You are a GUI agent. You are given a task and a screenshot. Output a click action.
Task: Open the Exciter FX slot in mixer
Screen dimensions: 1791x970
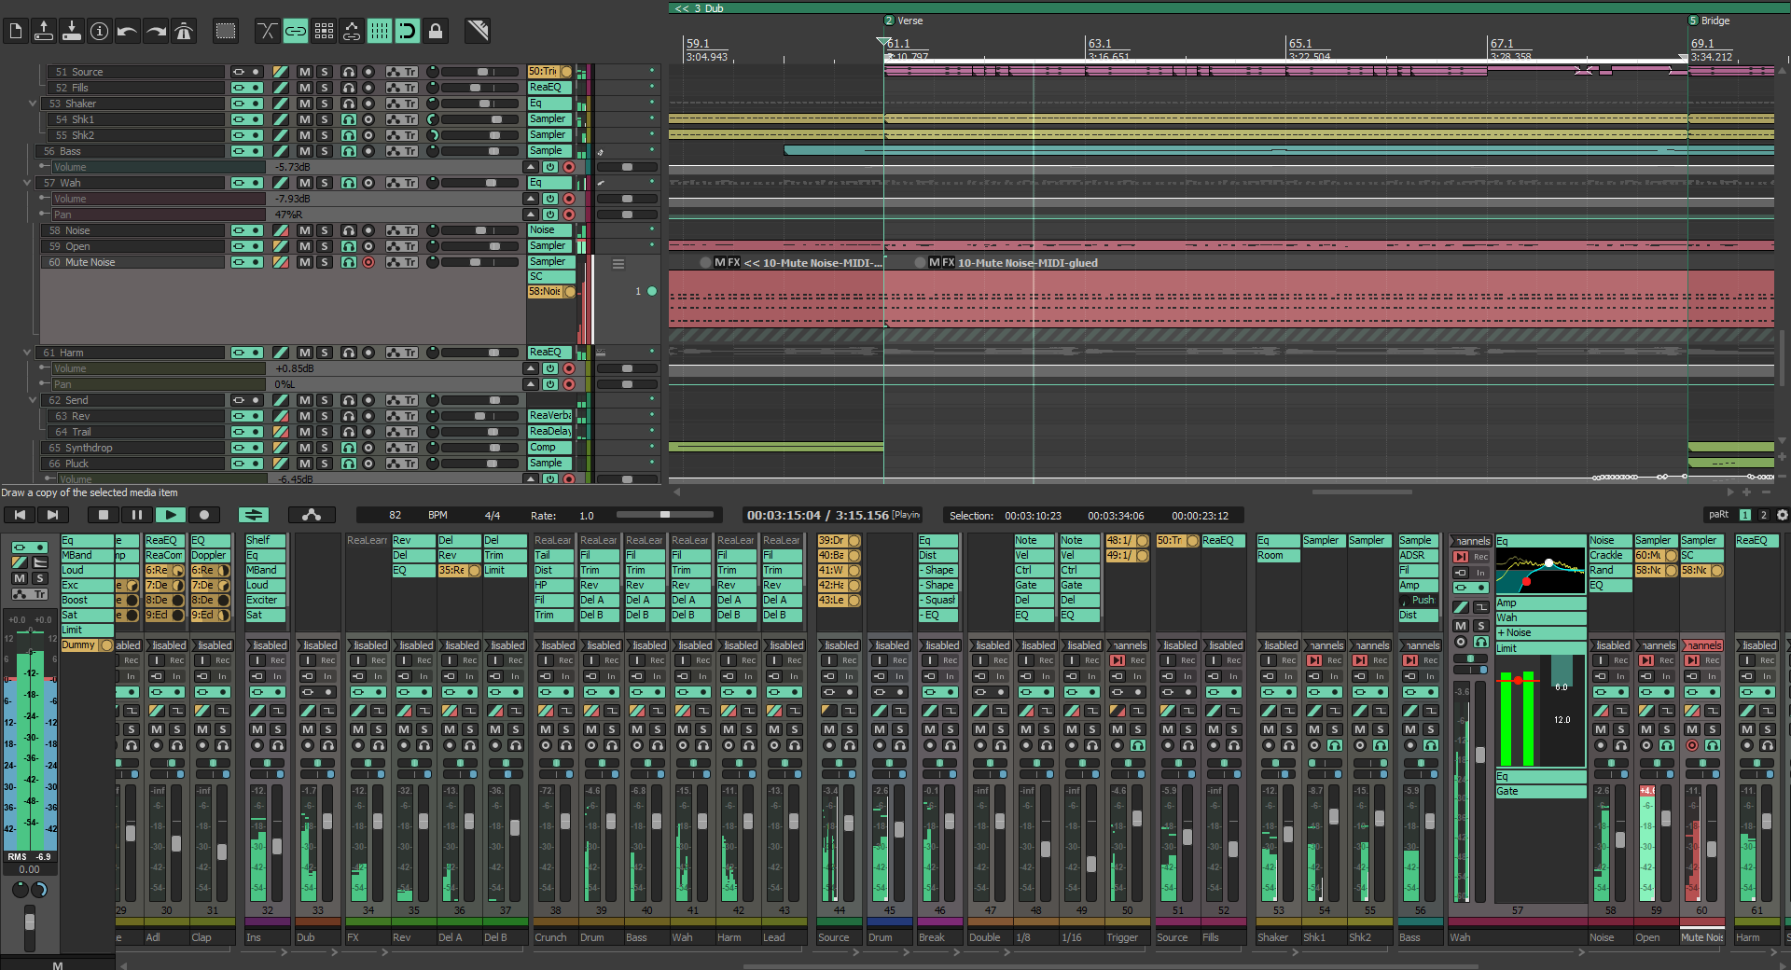pos(265,600)
